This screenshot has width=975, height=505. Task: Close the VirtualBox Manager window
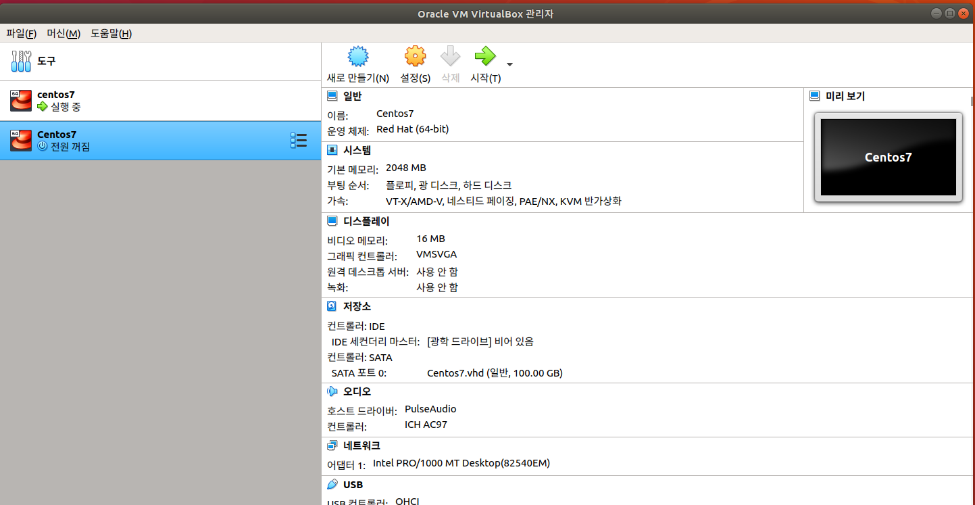964,13
